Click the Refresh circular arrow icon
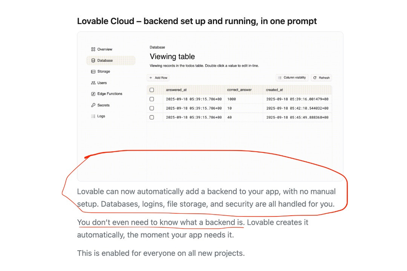 tap(315, 78)
